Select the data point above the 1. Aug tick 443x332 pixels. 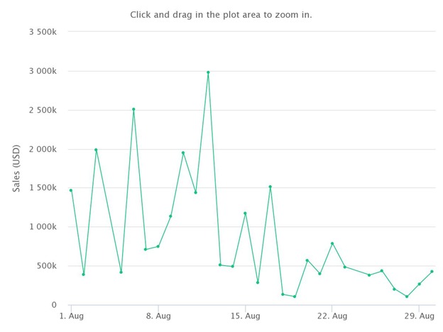71,191
